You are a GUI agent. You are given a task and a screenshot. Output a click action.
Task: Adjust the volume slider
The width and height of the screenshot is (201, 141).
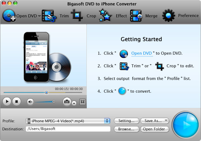coord(45,102)
